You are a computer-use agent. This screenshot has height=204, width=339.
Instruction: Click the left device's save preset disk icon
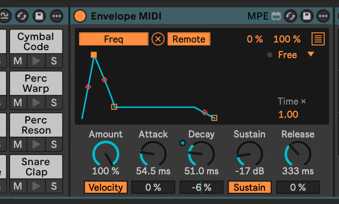point(39,16)
